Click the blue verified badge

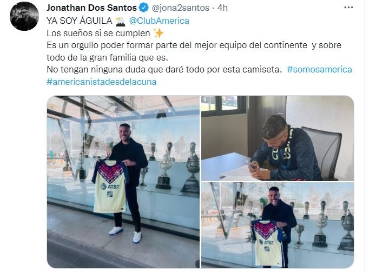click(144, 8)
